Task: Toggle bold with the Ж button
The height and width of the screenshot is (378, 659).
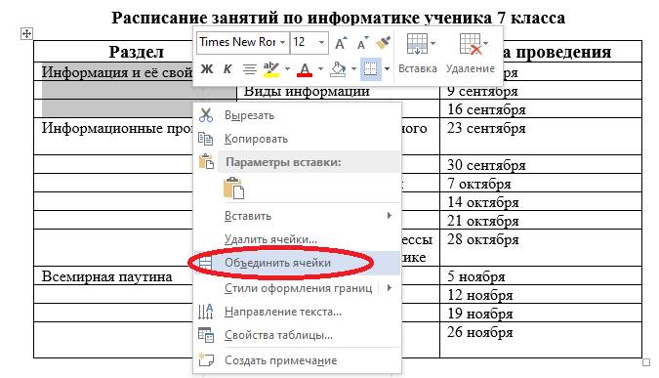Action: click(207, 68)
